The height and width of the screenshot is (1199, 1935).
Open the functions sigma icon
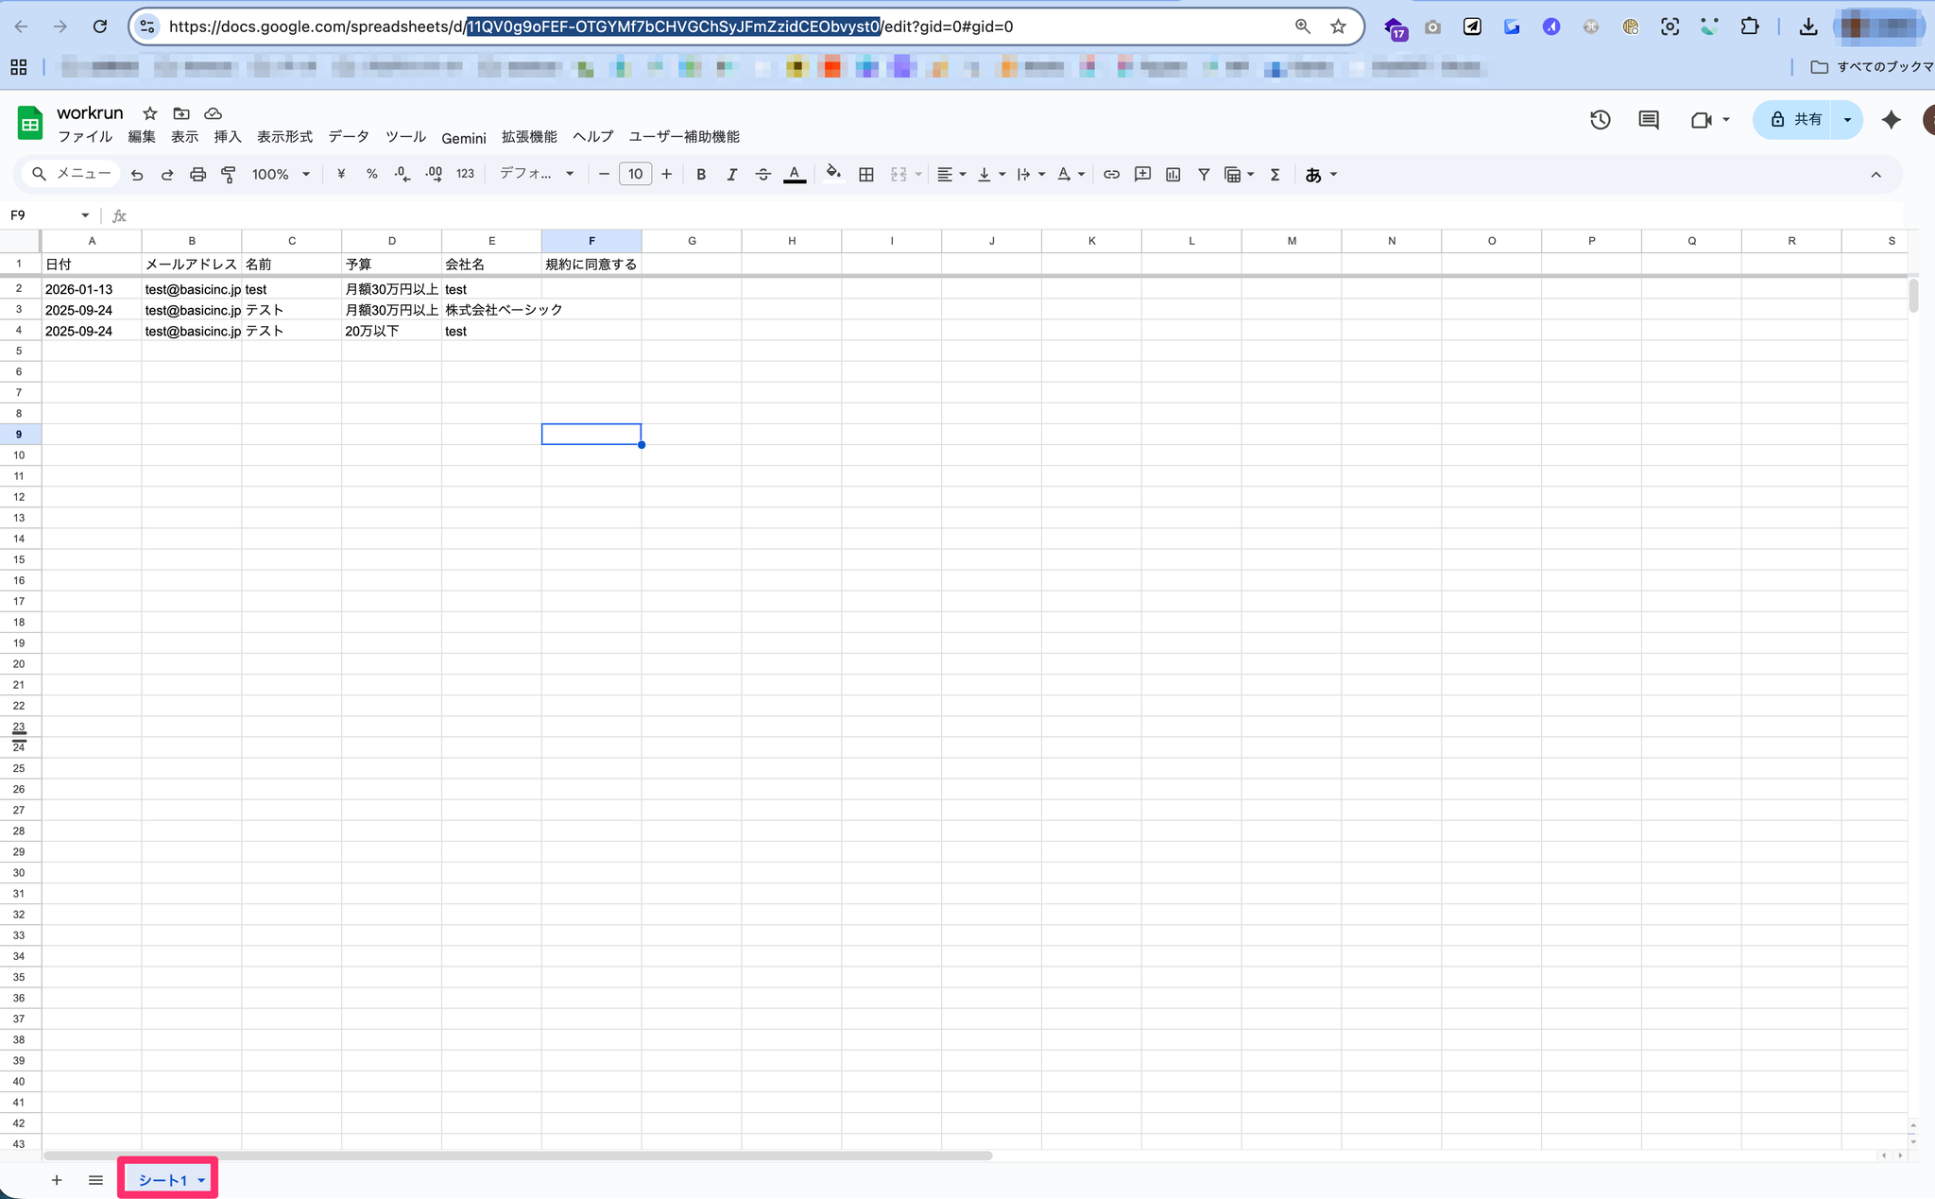pyautogui.click(x=1275, y=175)
